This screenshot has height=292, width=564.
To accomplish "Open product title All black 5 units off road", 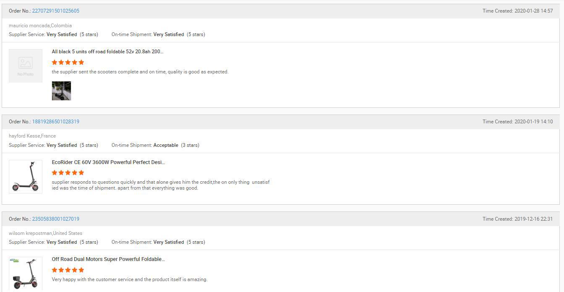I will click(107, 52).
